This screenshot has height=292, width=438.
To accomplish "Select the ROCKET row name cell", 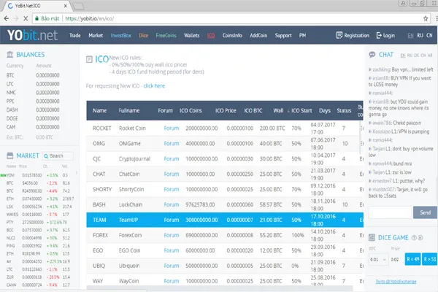I will click(102, 128).
